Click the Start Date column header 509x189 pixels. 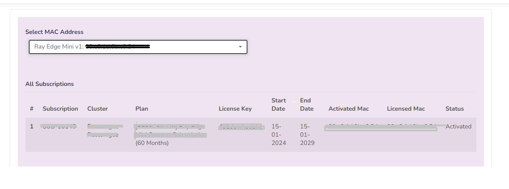278,105
